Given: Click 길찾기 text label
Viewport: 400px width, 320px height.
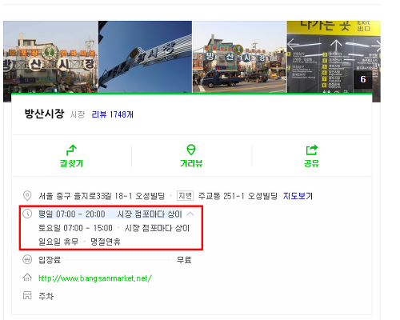Looking at the screenshot, I should pyautogui.click(x=71, y=163).
